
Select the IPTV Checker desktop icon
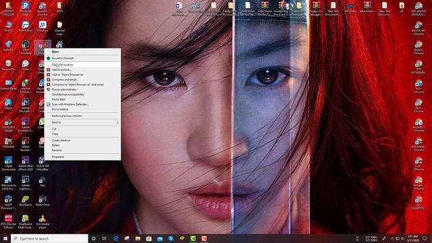point(8,221)
